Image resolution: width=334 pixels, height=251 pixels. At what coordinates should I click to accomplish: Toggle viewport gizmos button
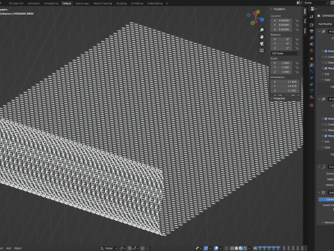coord(206,248)
